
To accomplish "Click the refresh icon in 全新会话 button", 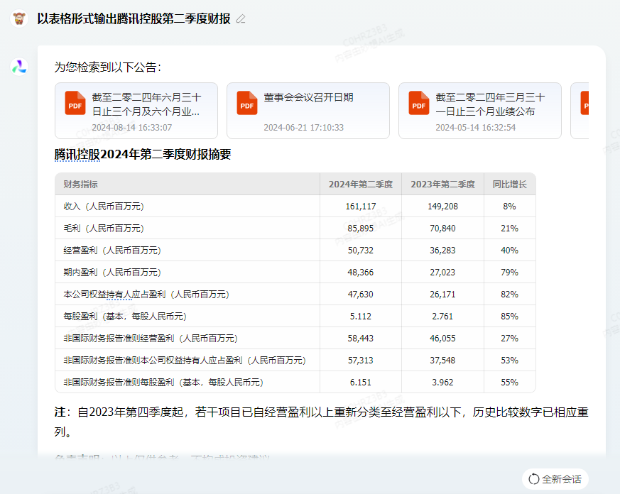I will [x=534, y=479].
